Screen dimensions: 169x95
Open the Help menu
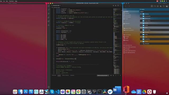point(16,1)
